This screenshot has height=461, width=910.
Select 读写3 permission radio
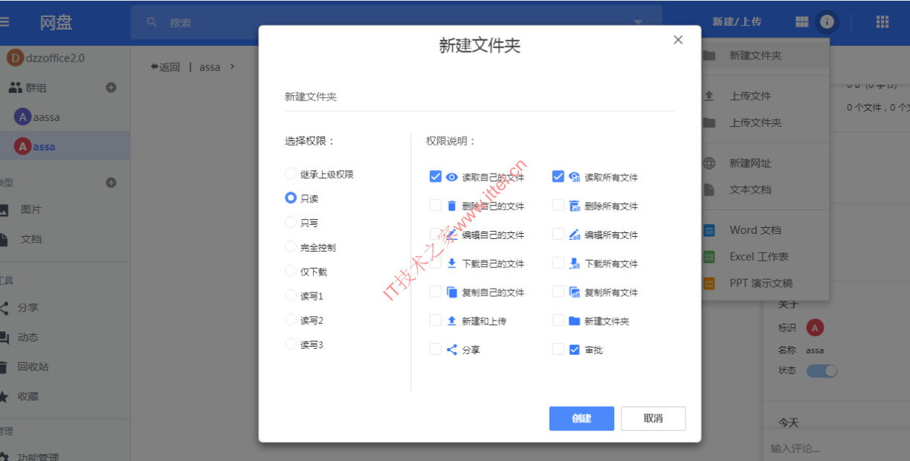(291, 344)
